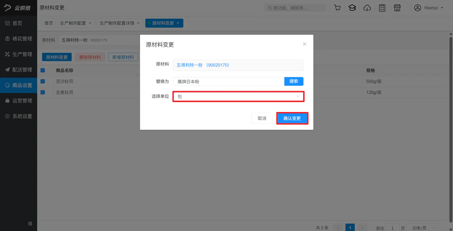
Task: Switch to the 生产制作配置详情 tab
Action: point(117,23)
